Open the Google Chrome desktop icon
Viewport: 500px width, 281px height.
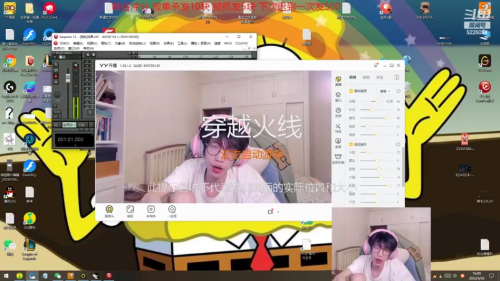coord(10,63)
